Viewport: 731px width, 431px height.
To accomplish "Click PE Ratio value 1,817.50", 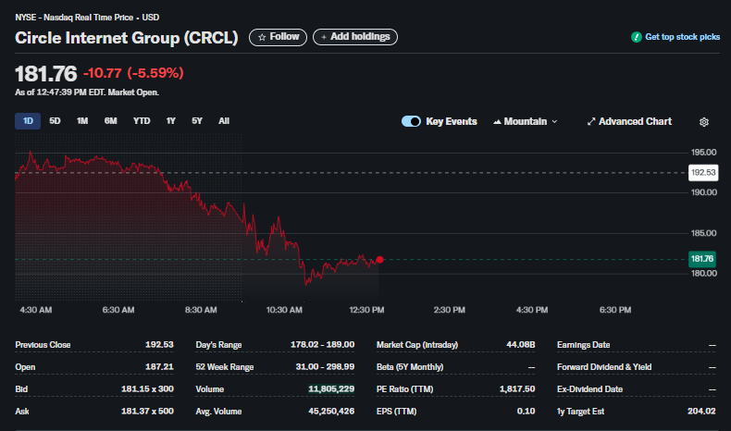I will coord(517,388).
